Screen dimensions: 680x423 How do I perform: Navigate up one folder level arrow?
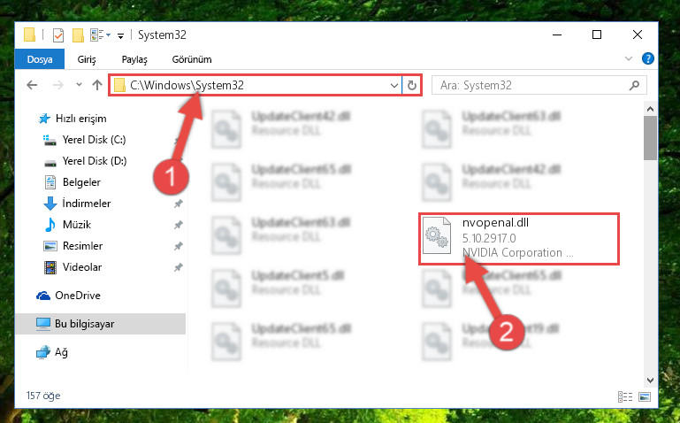(x=97, y=85)
